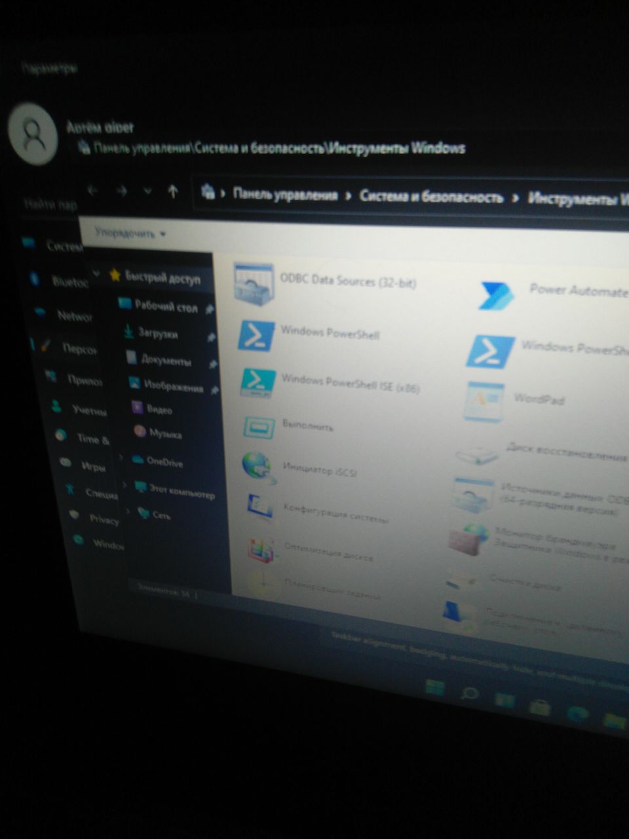
Task: Launch Power Automate
Action: [552, 293]
